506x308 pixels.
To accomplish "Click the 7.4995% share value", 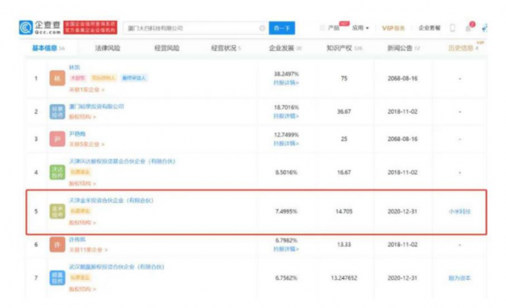I will (x=286, y=211).
